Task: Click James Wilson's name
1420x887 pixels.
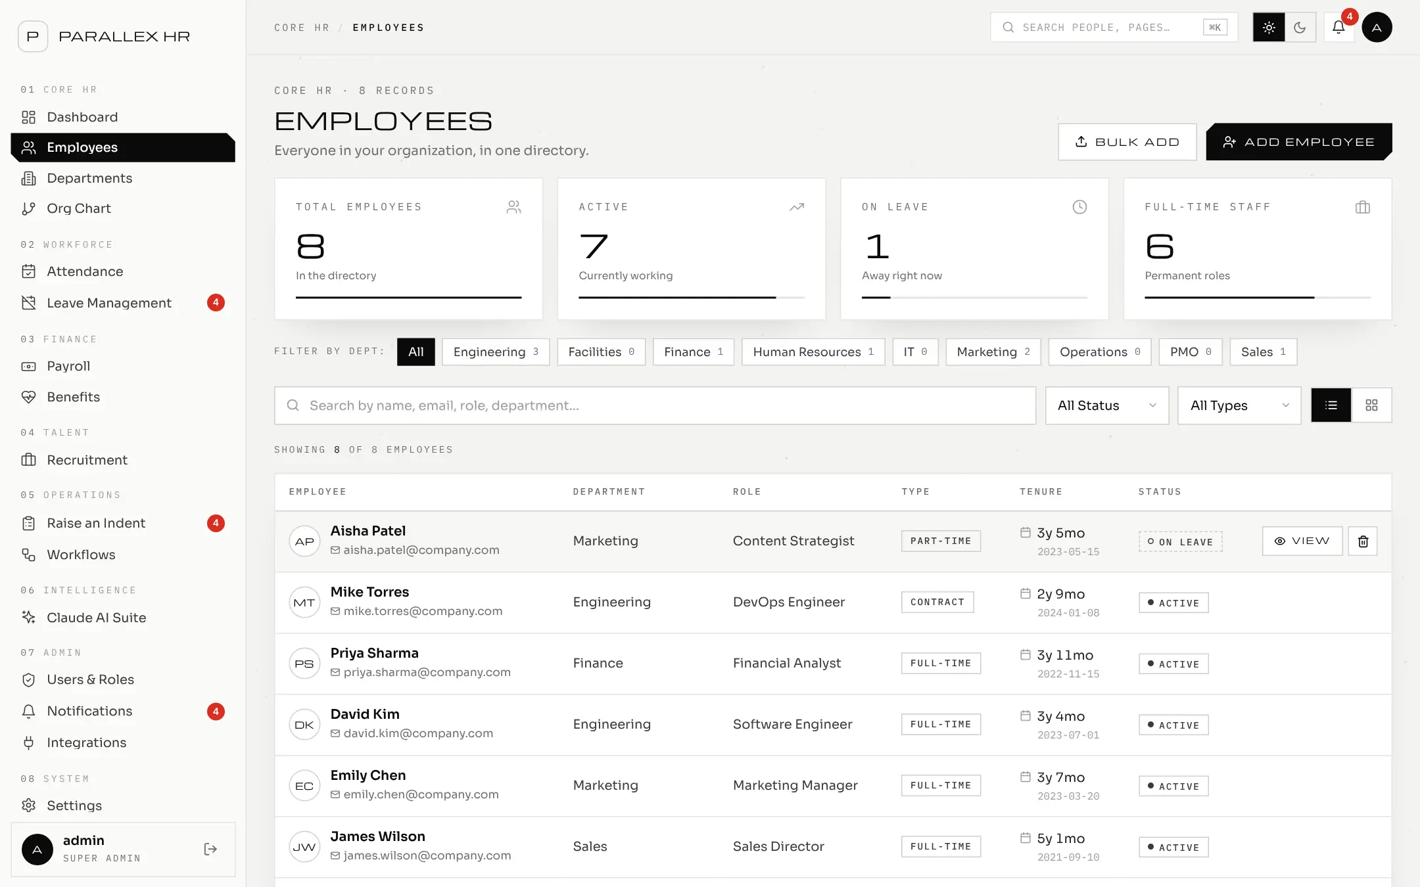Action: (x=377, y=836)
